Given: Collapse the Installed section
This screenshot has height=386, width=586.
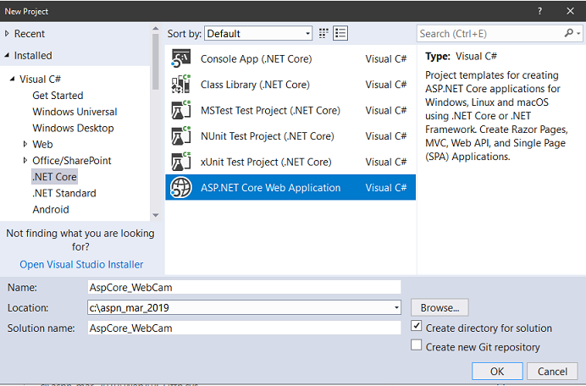Looking at the screenshot, I should pos(7,55).
